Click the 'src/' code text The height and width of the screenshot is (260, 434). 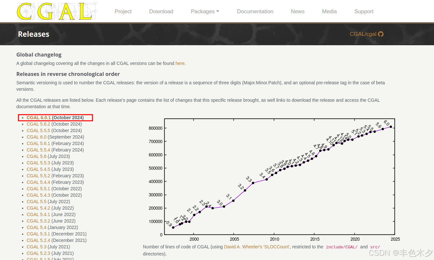pyautogui.click(x=375, y=247)
